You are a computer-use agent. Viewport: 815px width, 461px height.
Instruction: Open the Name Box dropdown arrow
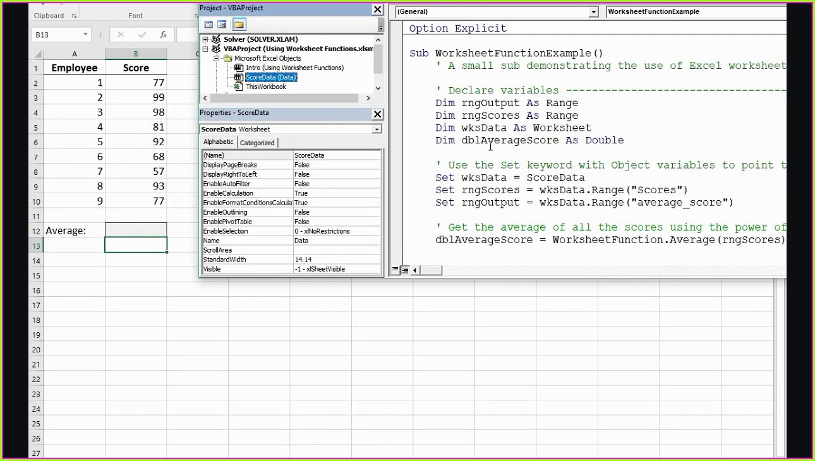pos(85,35)
